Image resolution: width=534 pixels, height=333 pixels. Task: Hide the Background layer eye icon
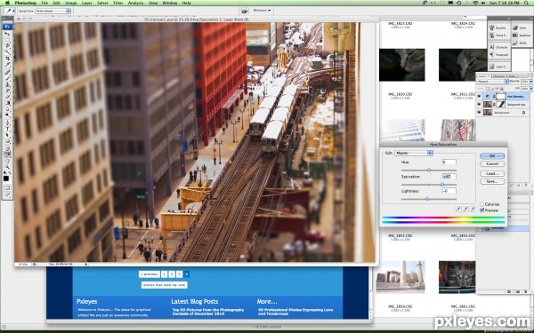click(x=479, y=112)
